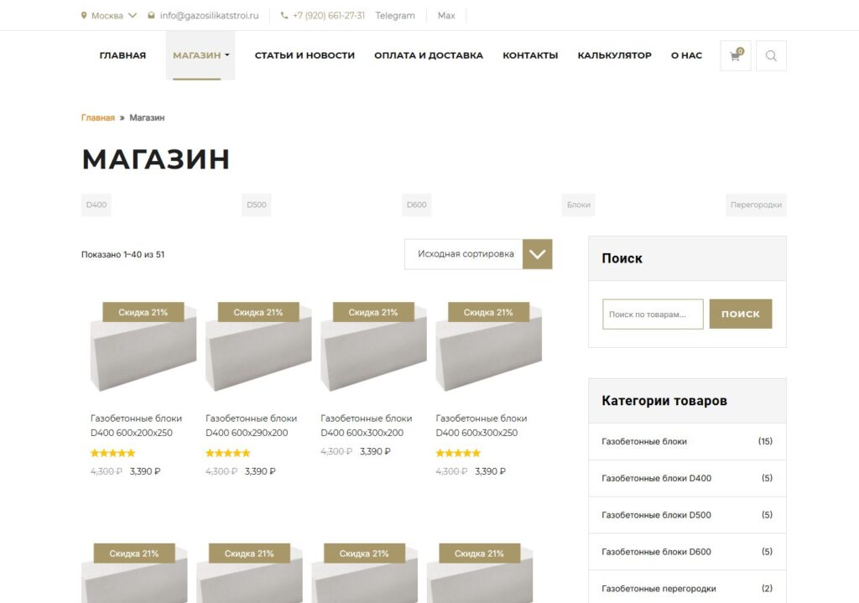Open the Max messenger link

[446, 15]
